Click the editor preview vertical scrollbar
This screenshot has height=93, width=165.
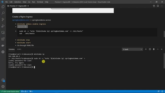pos(164,34)
